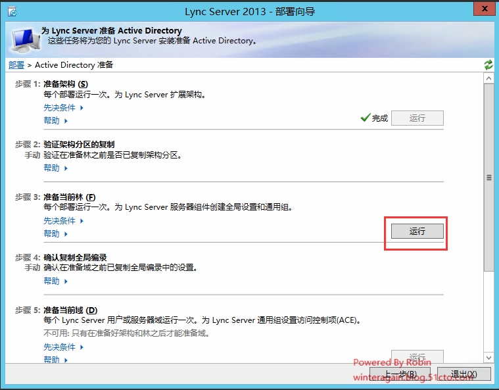
Task: Click the scrollbar down arrow
Action: (489, 358)
